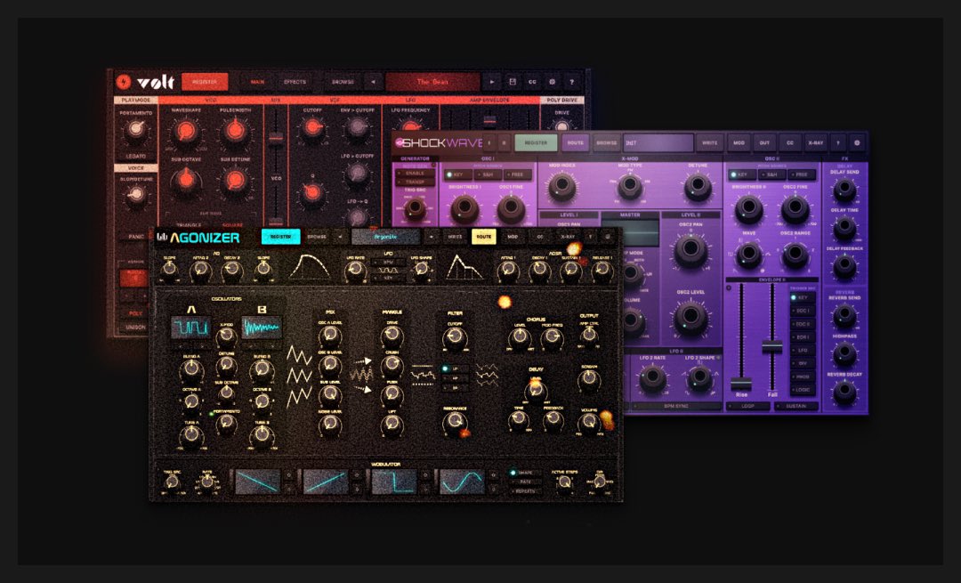Select Agonizer modulator SHAPE mode

[x=526, y=473]
